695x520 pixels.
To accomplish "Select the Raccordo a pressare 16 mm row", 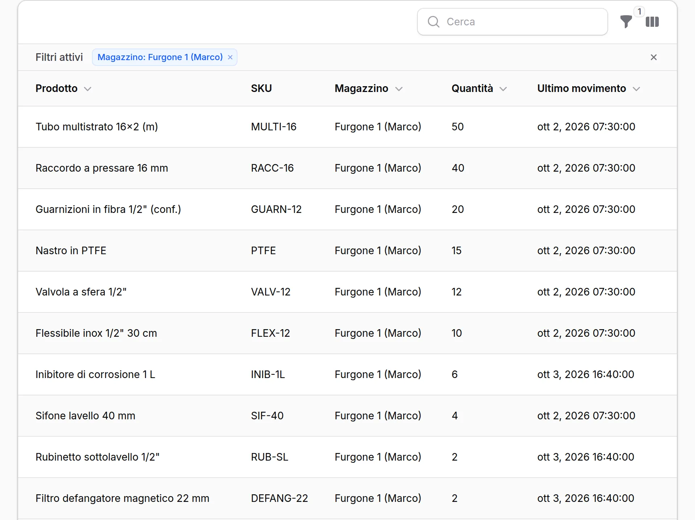I will tap(347, 168).
